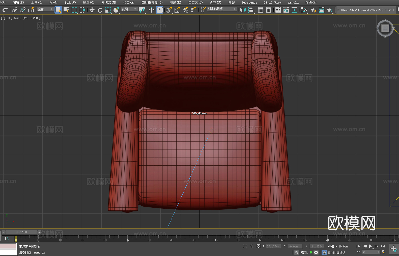This screenshot has width=399, height=256.
Task: Click the 添加时间标记 add time tag text
Action: pyautogui.click(x=336, y=253)
